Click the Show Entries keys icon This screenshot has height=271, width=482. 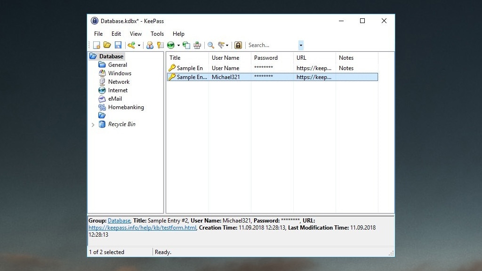coord(221,45)
